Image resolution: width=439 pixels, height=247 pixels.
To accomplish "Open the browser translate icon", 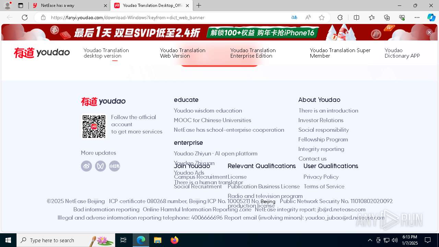I will click(x=294, y=17).
